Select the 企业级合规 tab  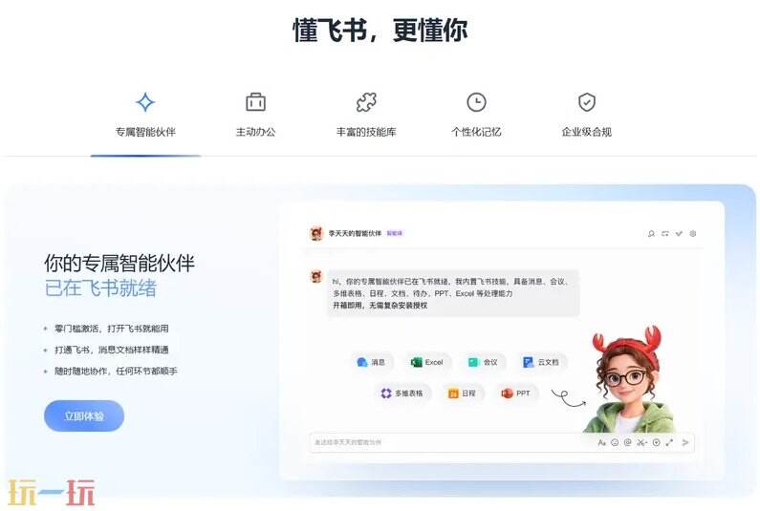(x=586, y=116)
